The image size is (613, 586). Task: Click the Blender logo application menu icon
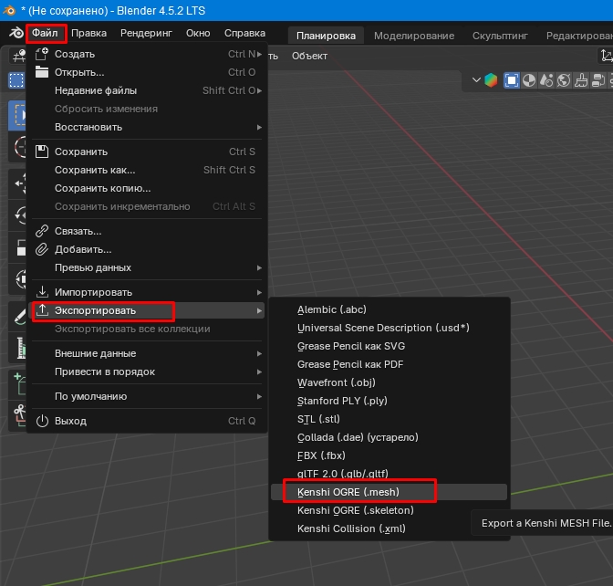[16, 33]
